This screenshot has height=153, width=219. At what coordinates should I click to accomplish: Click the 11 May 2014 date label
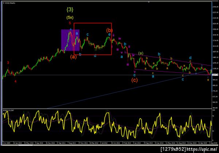(x=170, y=143)
